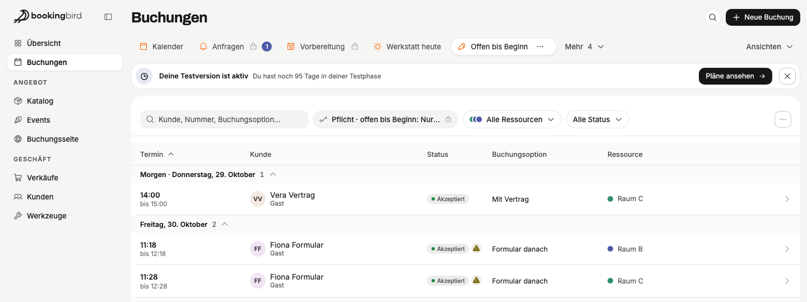Collapse the sidebar with the panel icon
Image resolution: width=807 pixels, height=302 pixels.
point(108,17)
